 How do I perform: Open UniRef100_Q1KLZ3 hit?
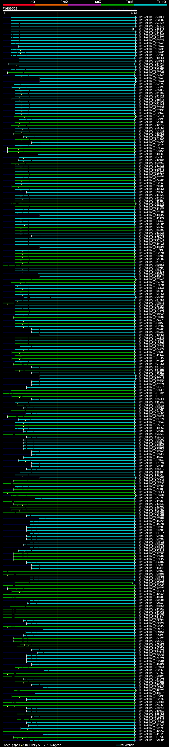click(x=151, y=145)
